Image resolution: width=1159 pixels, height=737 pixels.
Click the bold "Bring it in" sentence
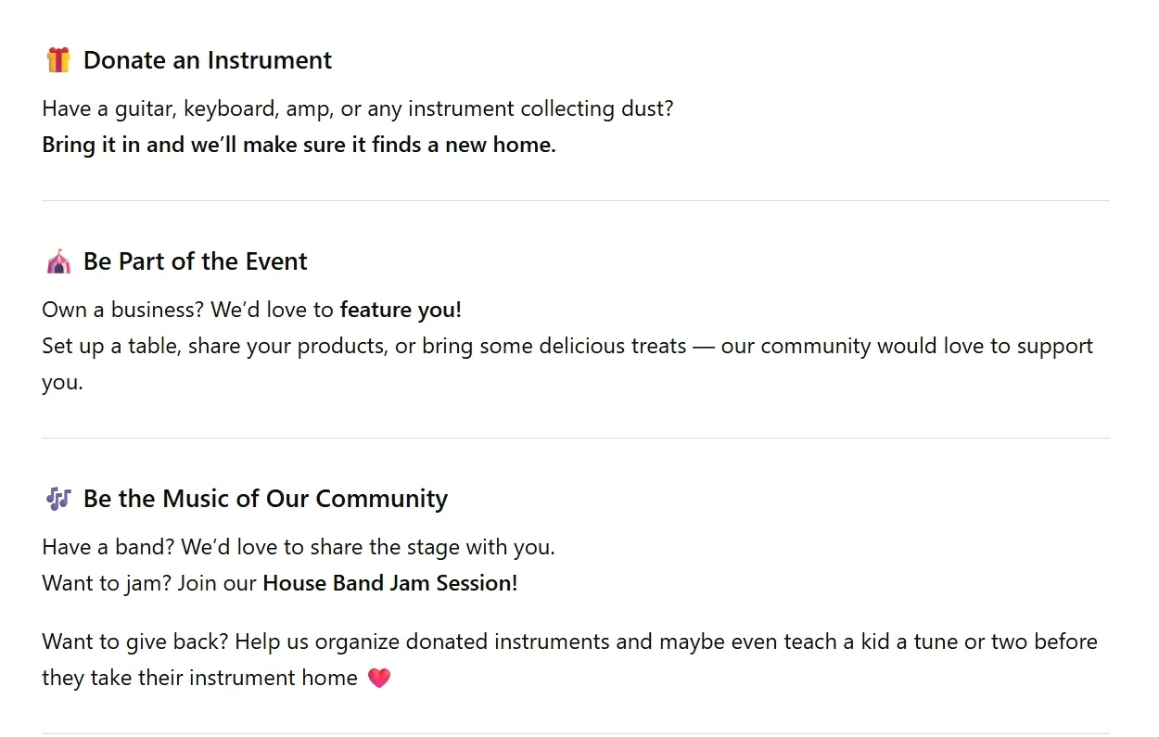coord(299,145)
